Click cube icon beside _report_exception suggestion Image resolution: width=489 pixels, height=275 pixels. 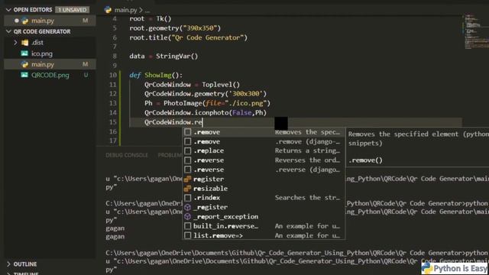(x=187, y=216)
